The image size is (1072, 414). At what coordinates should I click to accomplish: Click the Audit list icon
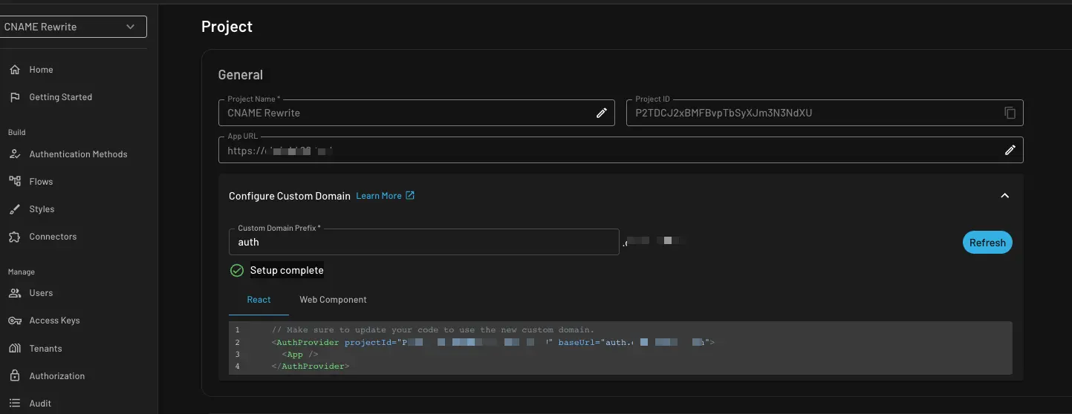[x=15, y=404]
